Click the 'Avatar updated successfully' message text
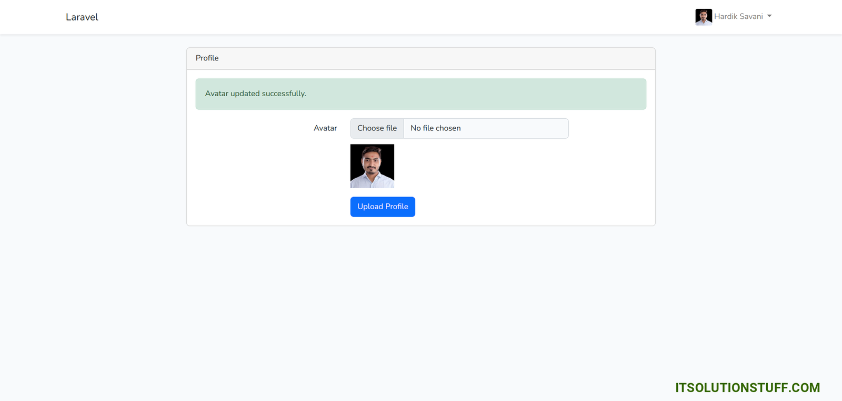The width and height of the screenshot is (842, 401). [x=255, y=94]
